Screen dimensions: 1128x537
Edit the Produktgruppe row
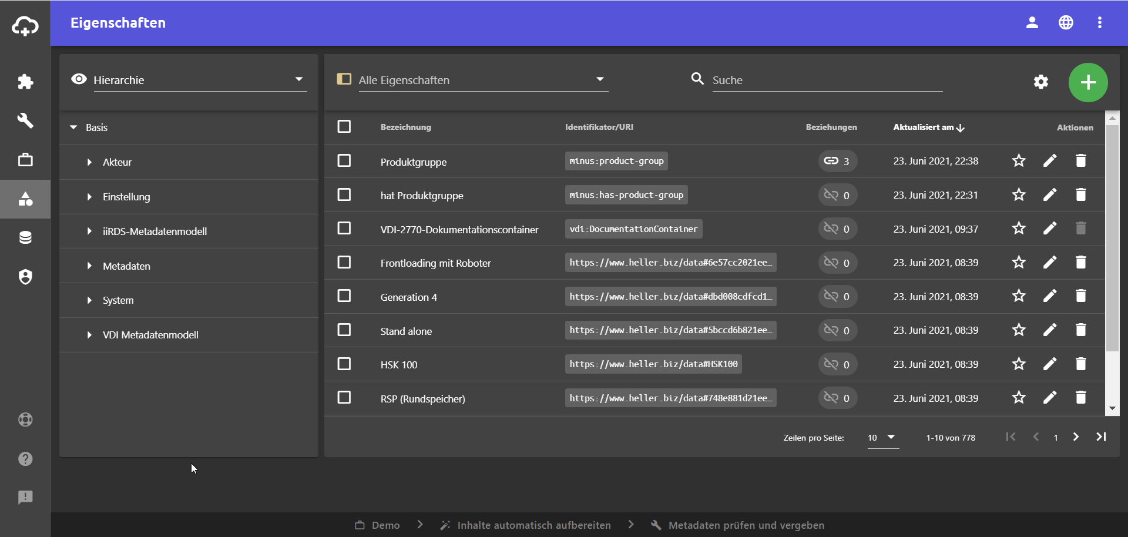tap(1050, 161)
